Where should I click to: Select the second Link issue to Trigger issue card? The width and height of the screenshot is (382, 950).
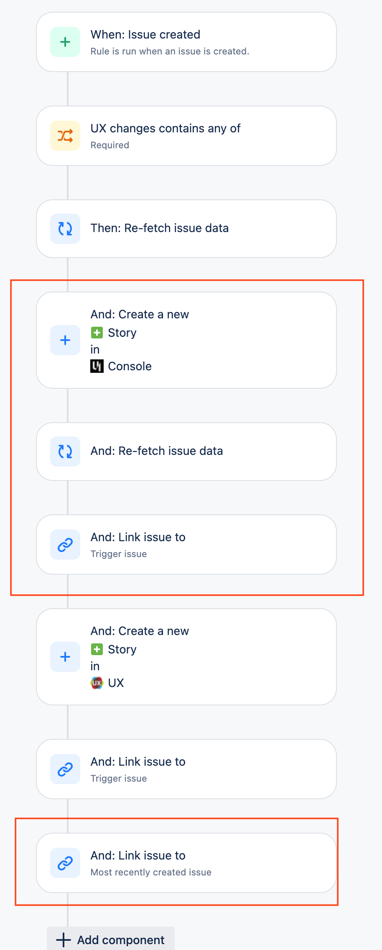(186, 769)
